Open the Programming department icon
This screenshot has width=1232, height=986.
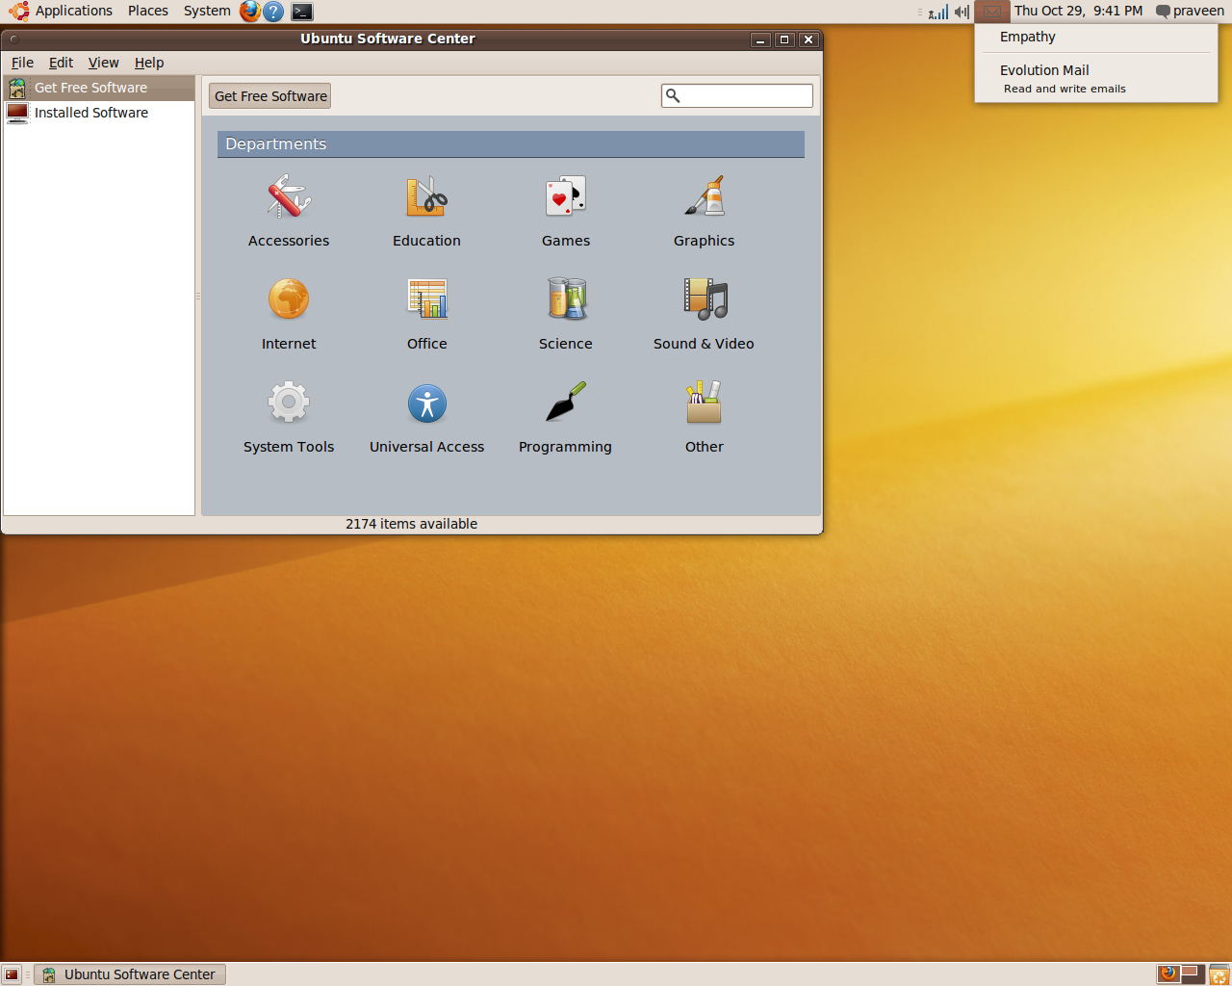(x=565, y=402)
